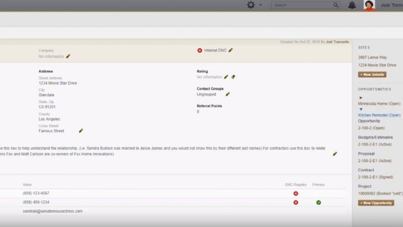
Task: Expand the Minnesota Home opportunity arrow
Action: 361,98
